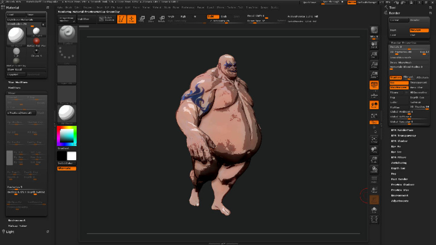Open the Brush menu in menu bar
The height and width of the screenshot is (245, 436).
[69, 8]
